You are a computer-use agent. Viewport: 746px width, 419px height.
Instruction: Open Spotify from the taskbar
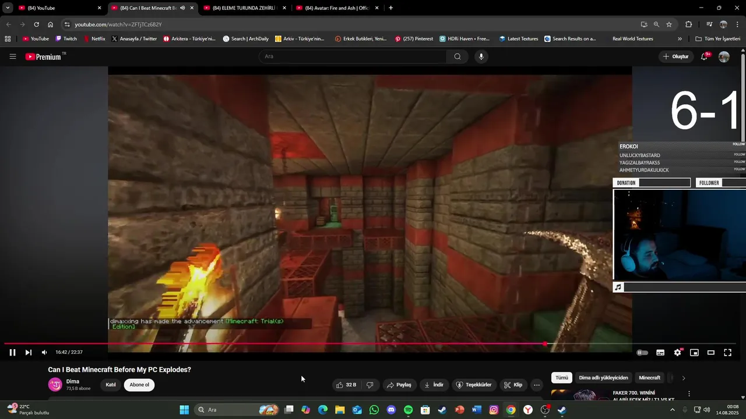coord(408,410)
